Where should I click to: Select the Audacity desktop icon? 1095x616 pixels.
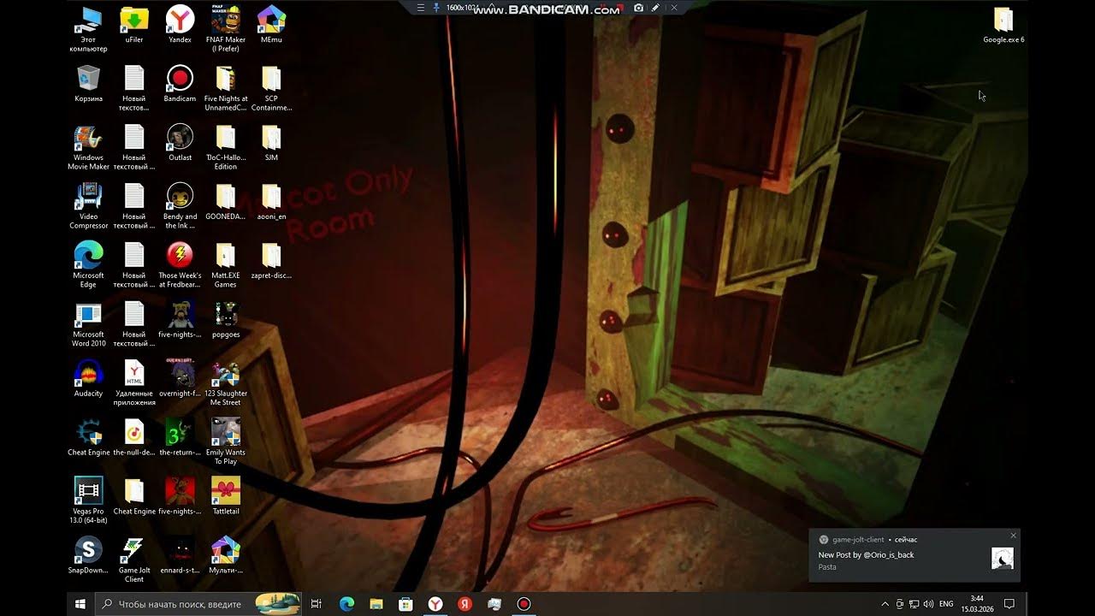(88, 374)
